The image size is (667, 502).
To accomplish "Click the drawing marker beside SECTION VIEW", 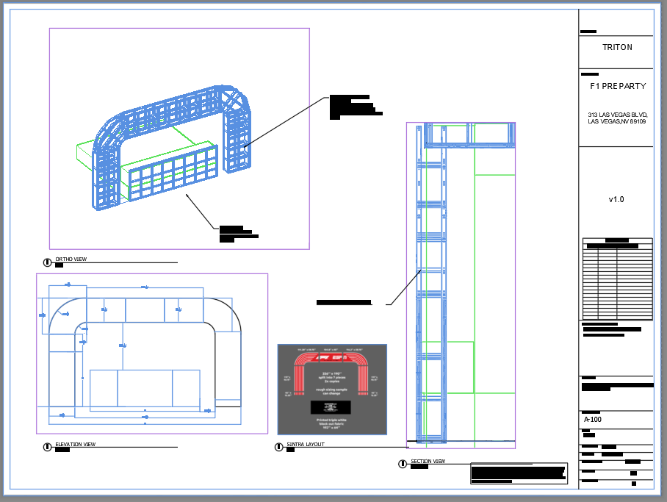I will click(x=403, y=464).
